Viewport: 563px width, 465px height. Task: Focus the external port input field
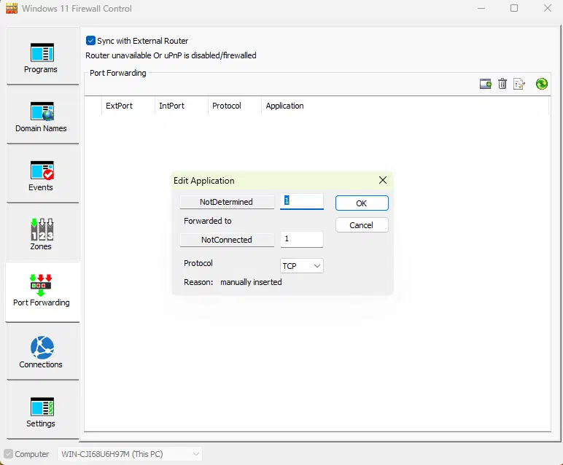coord(302,201)
